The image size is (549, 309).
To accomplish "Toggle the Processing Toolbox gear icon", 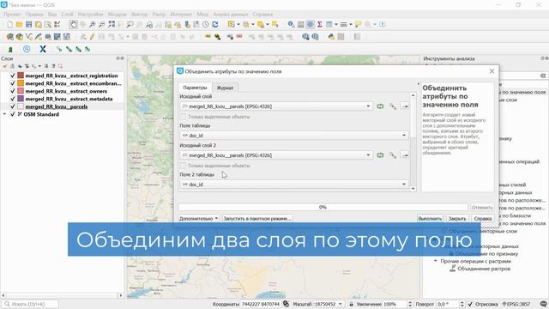I will tap(310, 25).
